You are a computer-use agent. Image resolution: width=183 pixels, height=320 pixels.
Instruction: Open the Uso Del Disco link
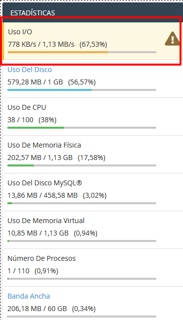click(x=30, y=70)
